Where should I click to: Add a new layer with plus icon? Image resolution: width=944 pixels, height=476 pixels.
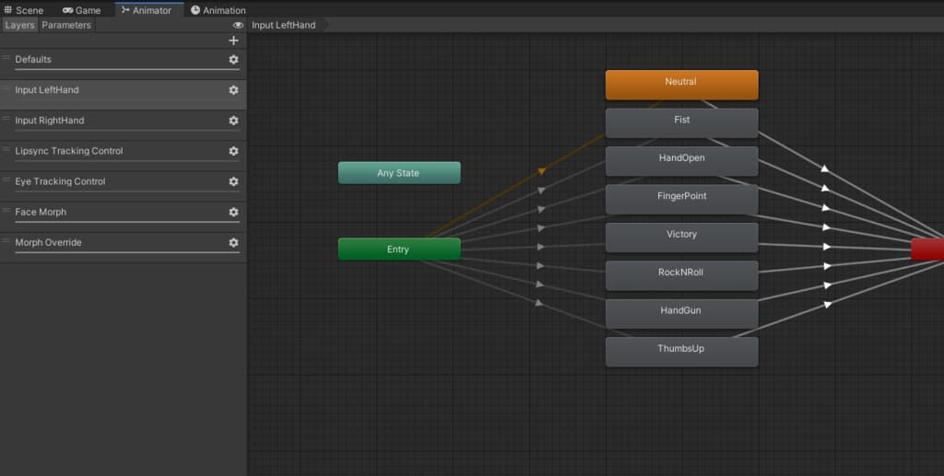(x=233, y=41)
